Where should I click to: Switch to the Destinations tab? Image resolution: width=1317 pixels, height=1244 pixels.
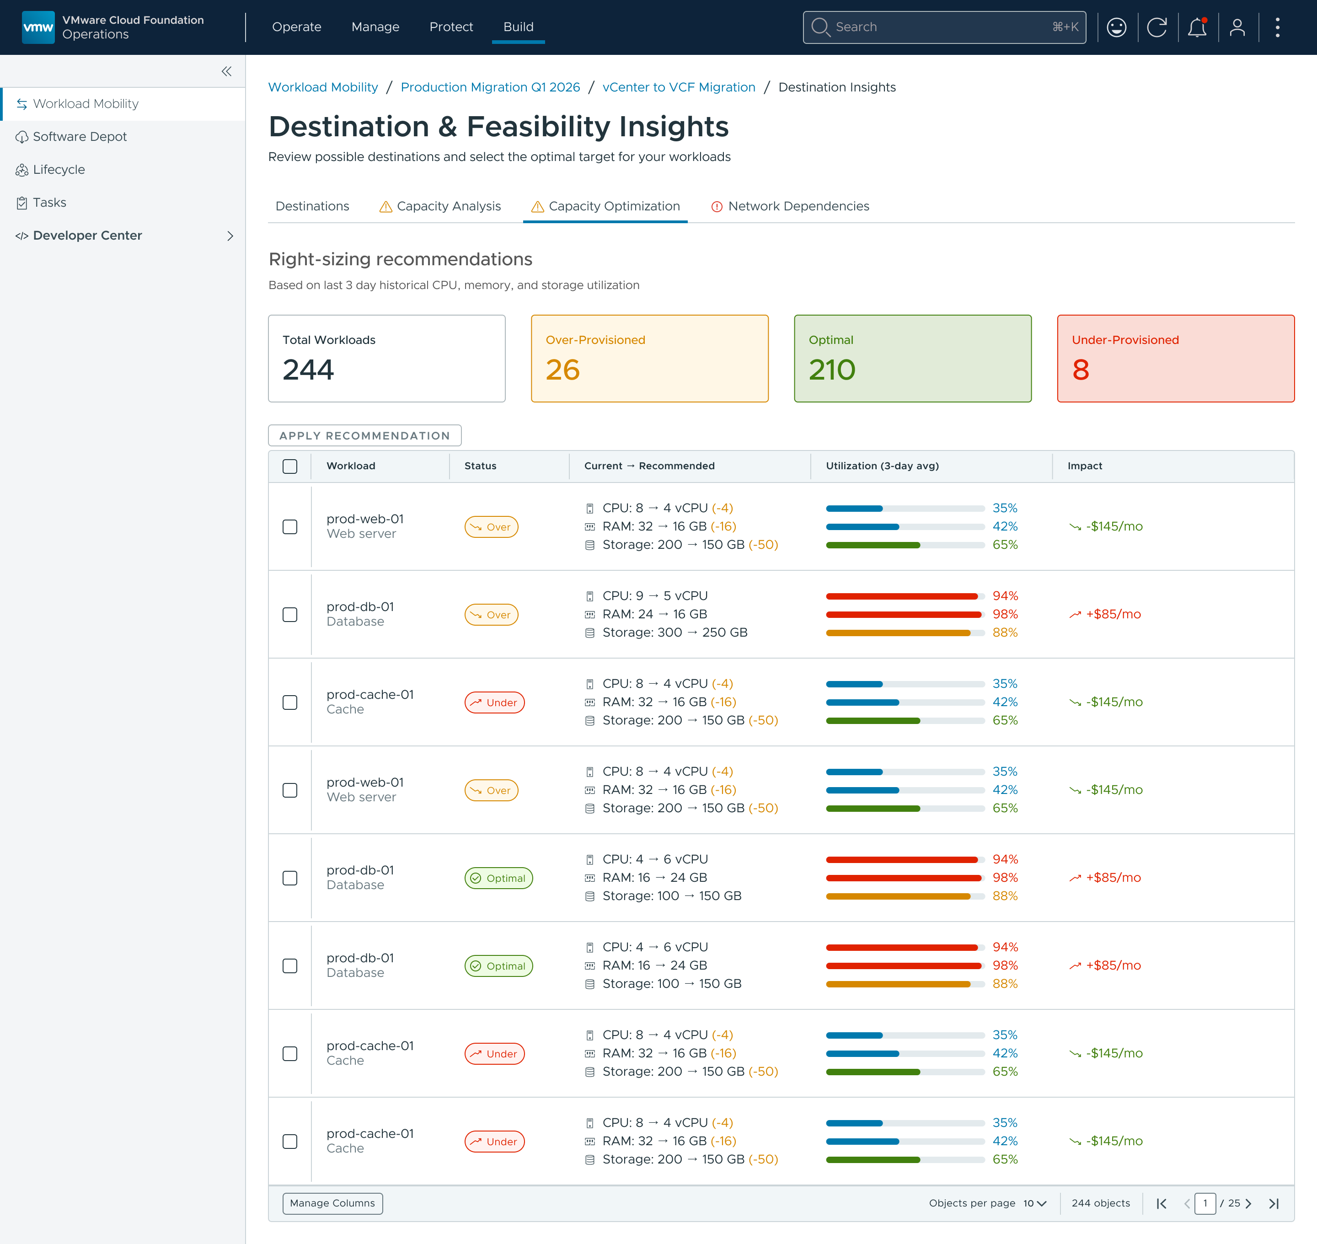tap(312, 206)
